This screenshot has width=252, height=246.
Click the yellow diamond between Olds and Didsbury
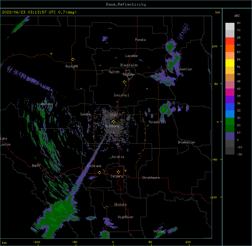113,122
